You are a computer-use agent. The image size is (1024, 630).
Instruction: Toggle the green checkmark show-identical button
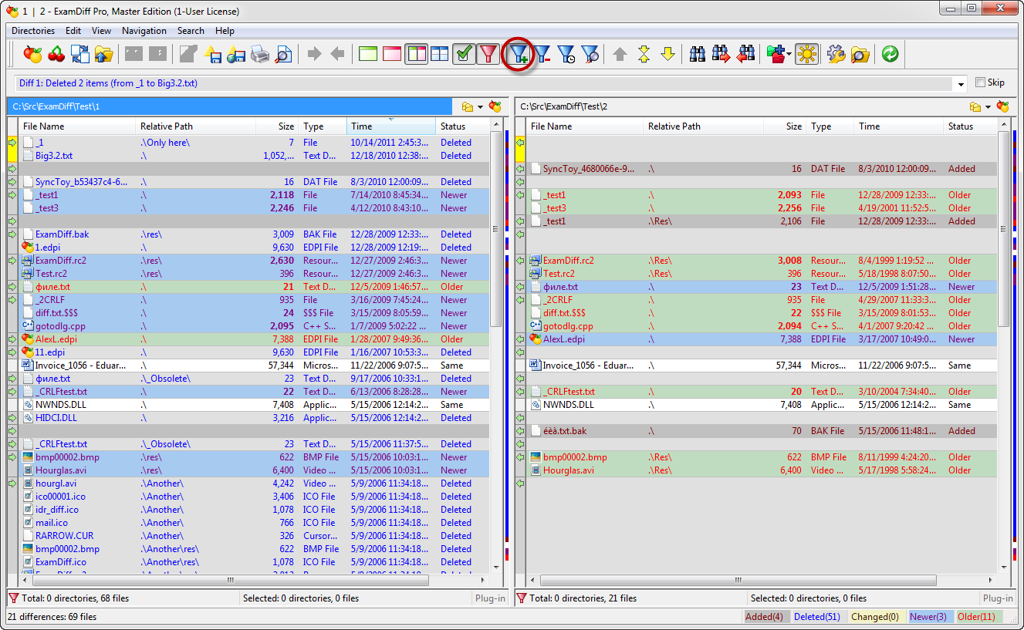[x=464, y=54]
